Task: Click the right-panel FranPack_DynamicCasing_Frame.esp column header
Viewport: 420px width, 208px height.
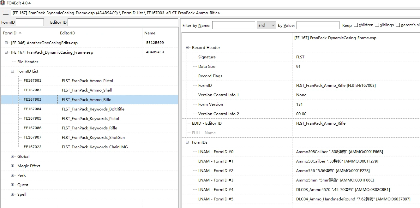Action: [x=335, y=38]
